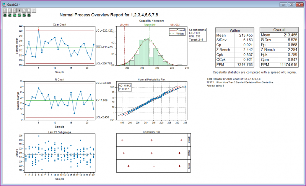Select the UCL=33.380 label on R Chart
306x186 pixels.
(x=103, y=83)
